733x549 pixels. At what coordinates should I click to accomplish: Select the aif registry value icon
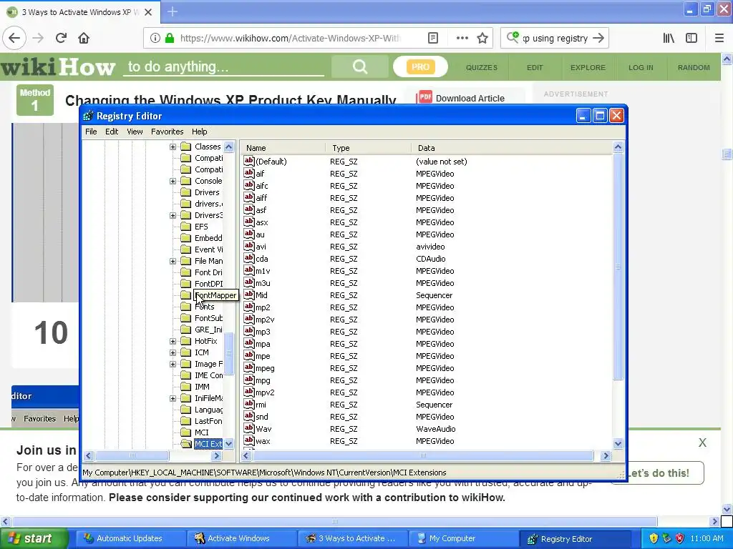[249, 173]
